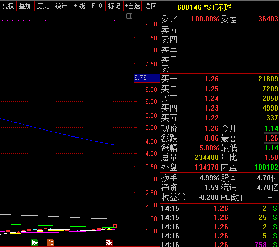Add stock via +自选 button
The height and width of the screenshot is (247, 279).
pos(132,6)
